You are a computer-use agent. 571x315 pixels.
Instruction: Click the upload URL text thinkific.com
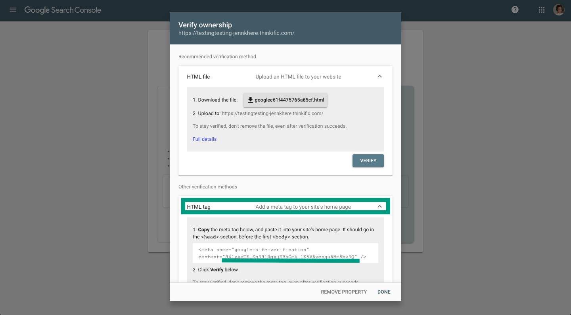pyautogui.click(x=272, y=113)
